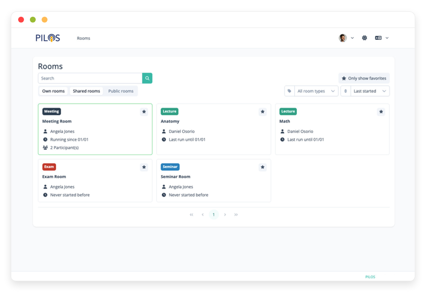This screenshot has width=426, height=292.
Task: Click the PILOS logo
Action: (48, 38)
